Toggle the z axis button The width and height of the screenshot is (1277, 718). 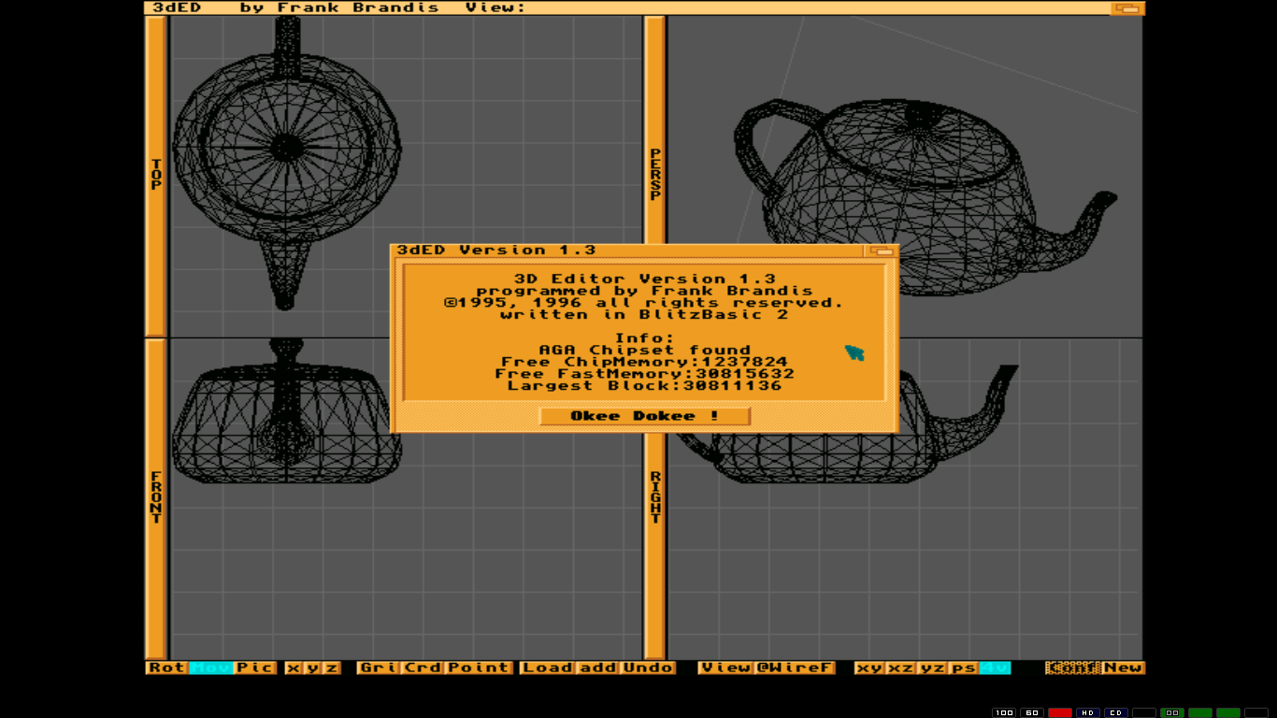[331, 668]
